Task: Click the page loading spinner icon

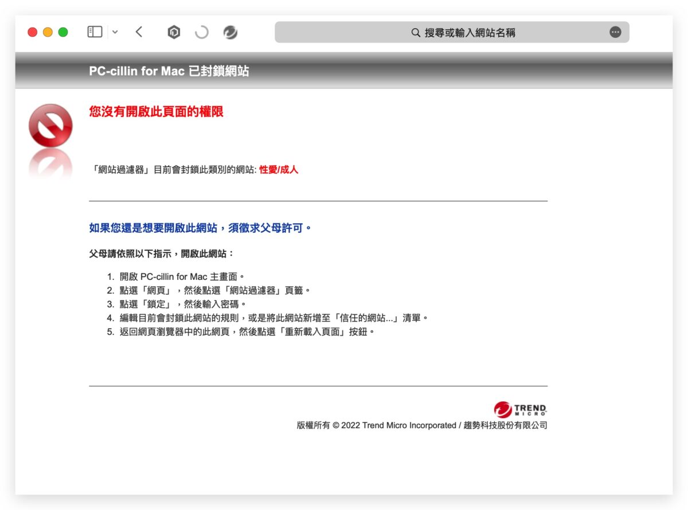Action: [202, 33]
